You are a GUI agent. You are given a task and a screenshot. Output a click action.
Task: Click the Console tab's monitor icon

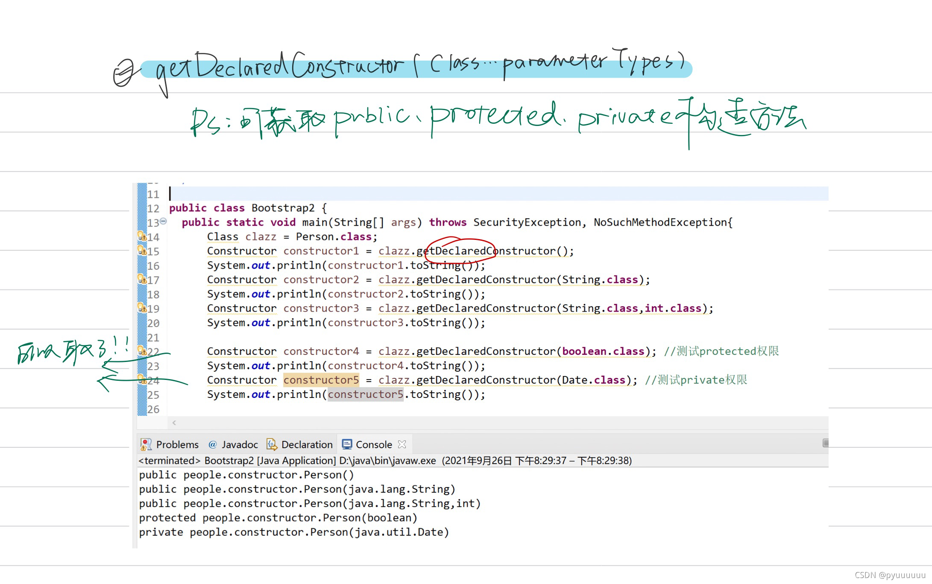click(x=346, y=444)
